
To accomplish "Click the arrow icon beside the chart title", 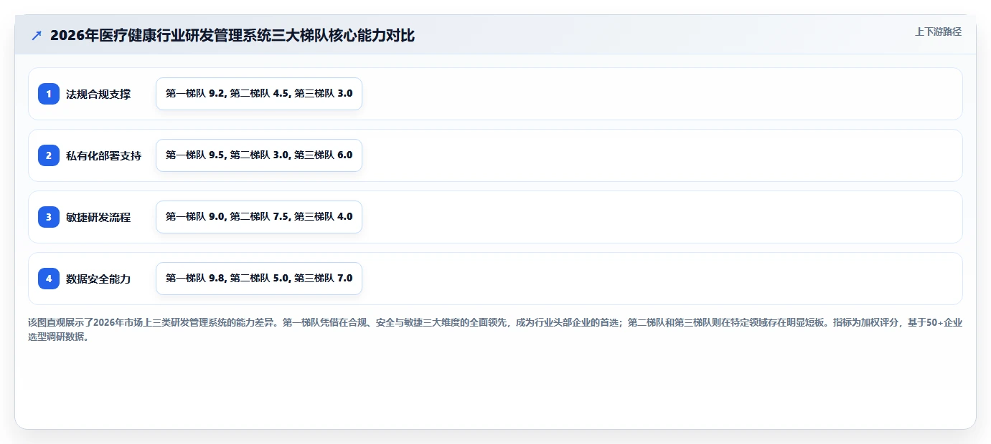I will tap(37, 36).
